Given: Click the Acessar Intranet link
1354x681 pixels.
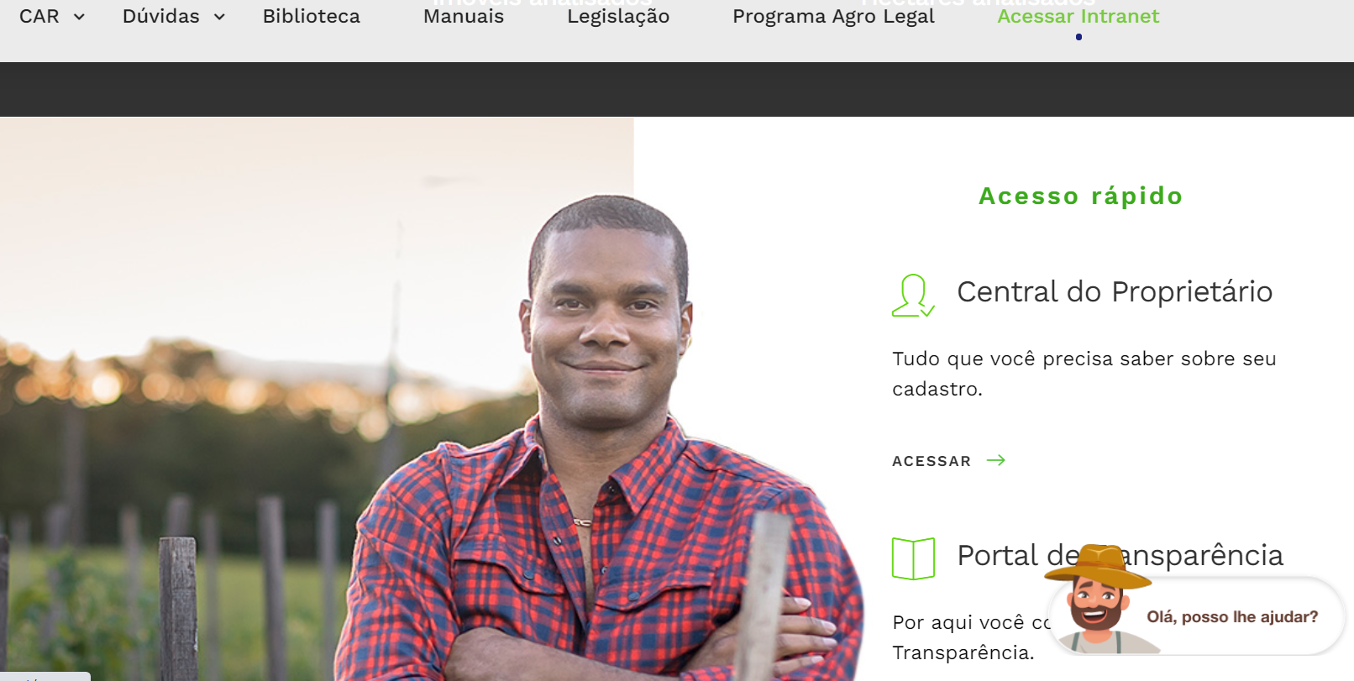Looking at the screenshot, I should (x=1078, y=16).
